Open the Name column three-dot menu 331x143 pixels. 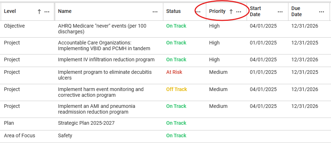[x=155, y=12]
